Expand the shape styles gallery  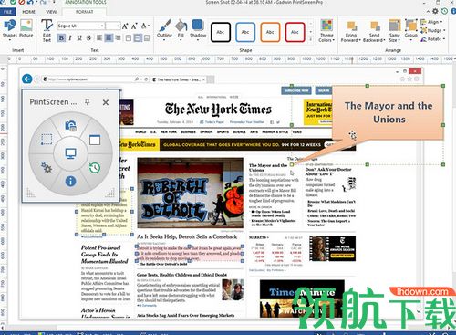311,39
